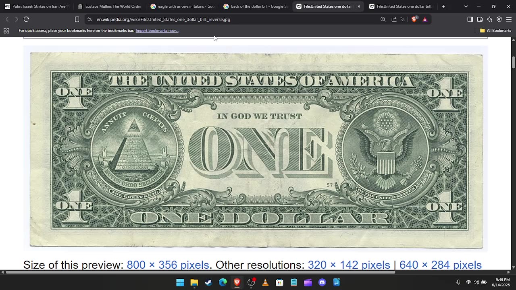Close the active United States one dollar tab

359,6
